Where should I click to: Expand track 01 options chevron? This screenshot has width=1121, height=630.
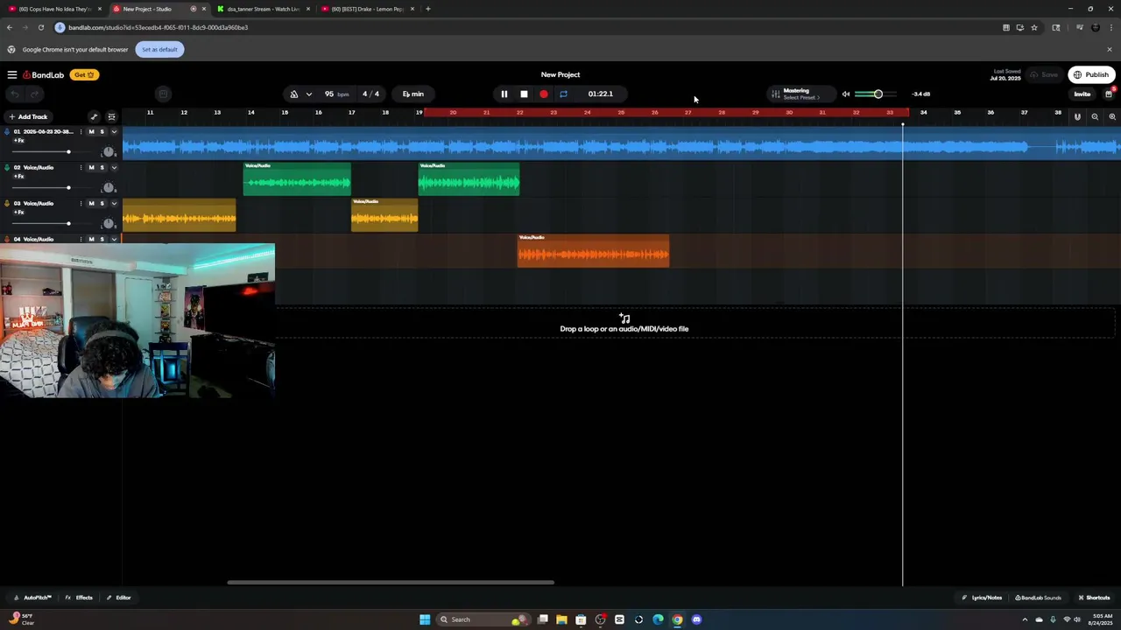(114, 132)
